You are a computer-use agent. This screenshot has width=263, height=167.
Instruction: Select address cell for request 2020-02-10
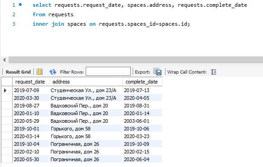coord(86,152)
